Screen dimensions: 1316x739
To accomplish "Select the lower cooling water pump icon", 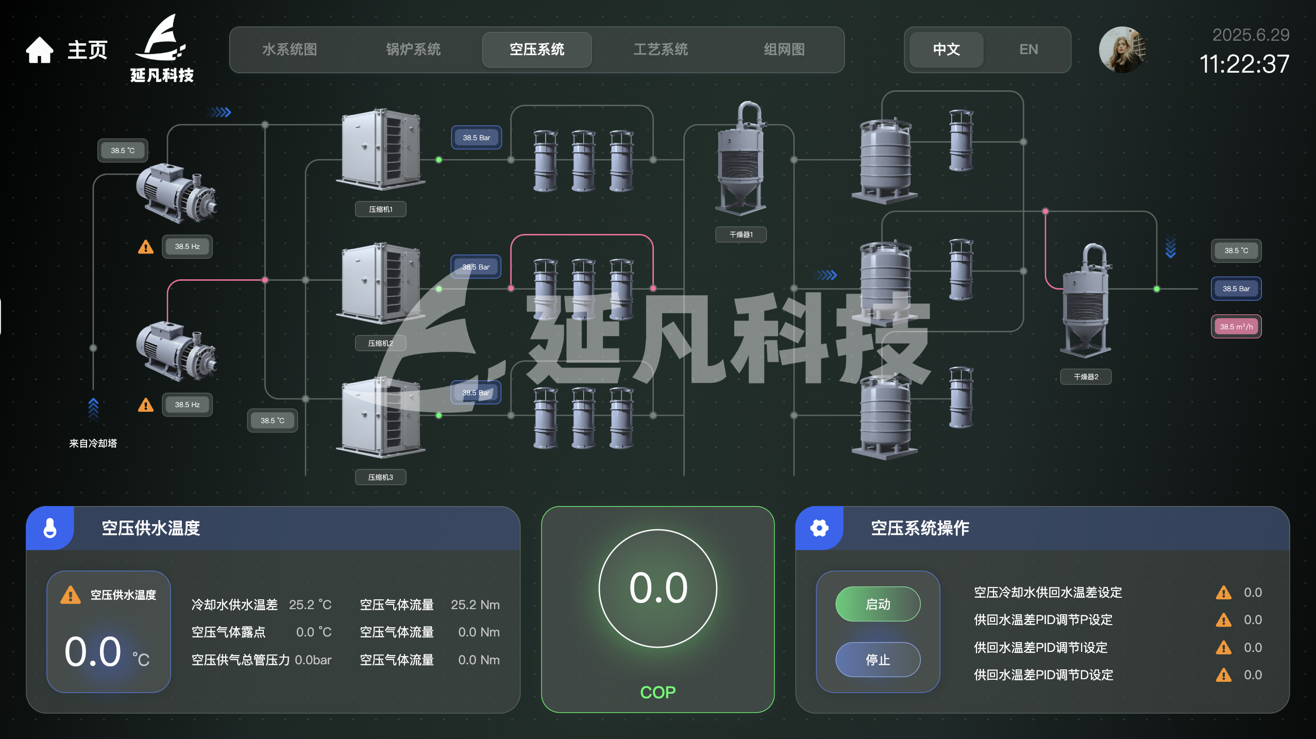I will click(x=176, y=351).
